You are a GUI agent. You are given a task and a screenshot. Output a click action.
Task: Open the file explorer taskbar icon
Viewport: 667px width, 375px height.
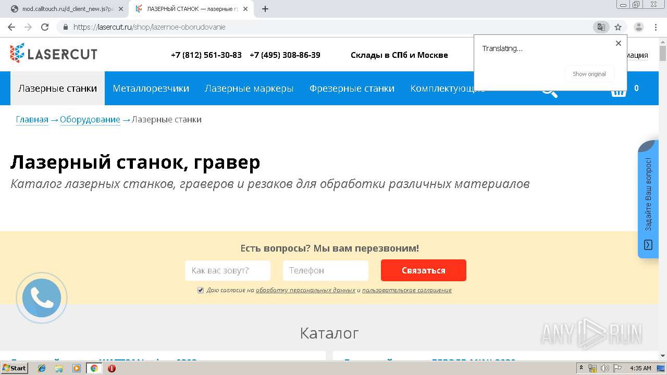click(x=59, y=368)
